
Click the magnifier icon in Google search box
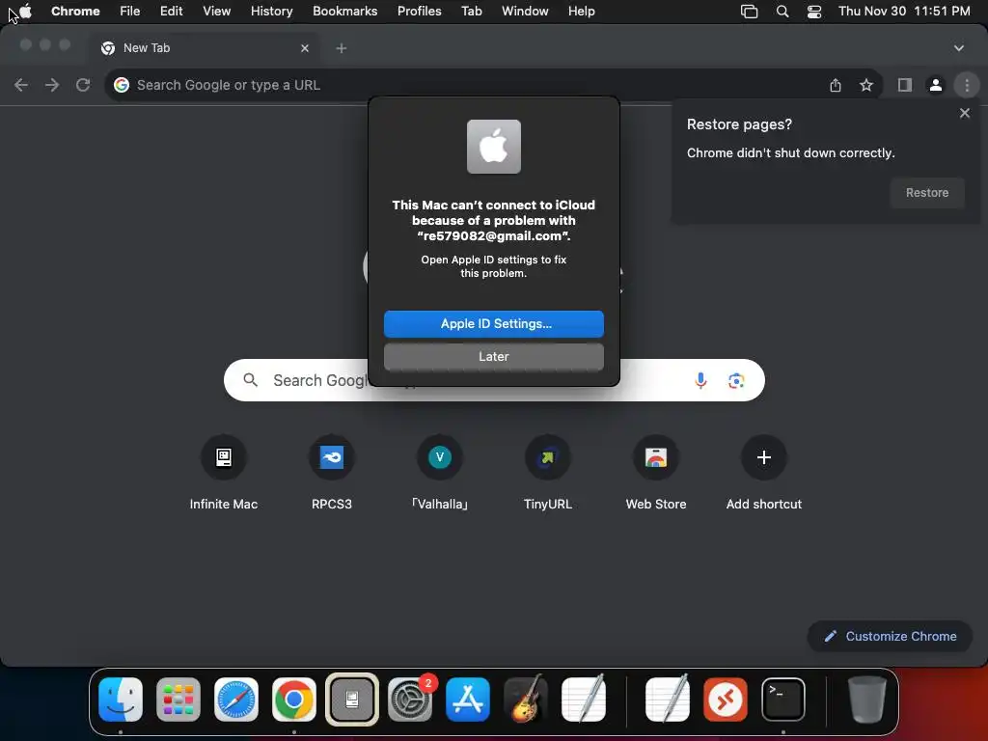[x=250, y=380]
